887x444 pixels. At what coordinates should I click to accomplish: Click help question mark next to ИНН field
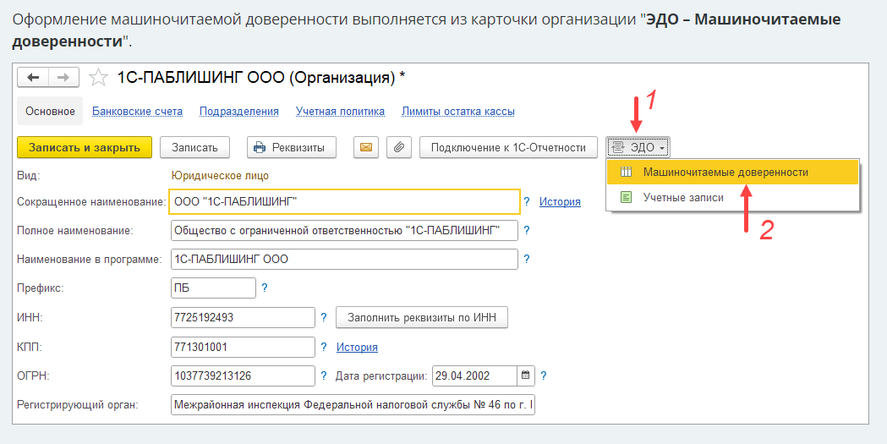tap(324, 318)
